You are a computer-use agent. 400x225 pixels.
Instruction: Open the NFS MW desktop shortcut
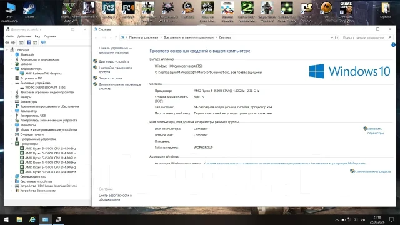pyautogui.click(x=207, y=12)
